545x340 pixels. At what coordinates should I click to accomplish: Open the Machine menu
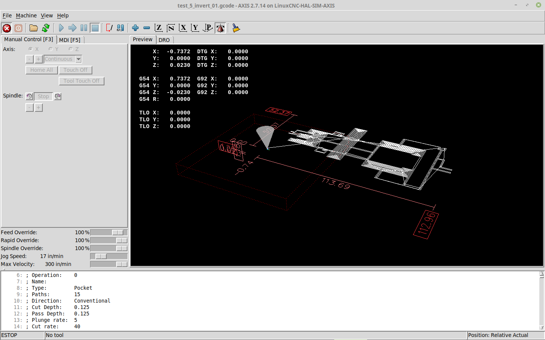[26, 15]
